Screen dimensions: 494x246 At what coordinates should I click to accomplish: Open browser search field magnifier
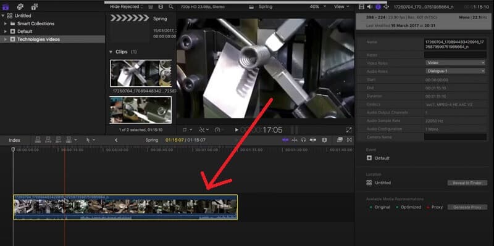pyautogui.click(x=171, y=7)
